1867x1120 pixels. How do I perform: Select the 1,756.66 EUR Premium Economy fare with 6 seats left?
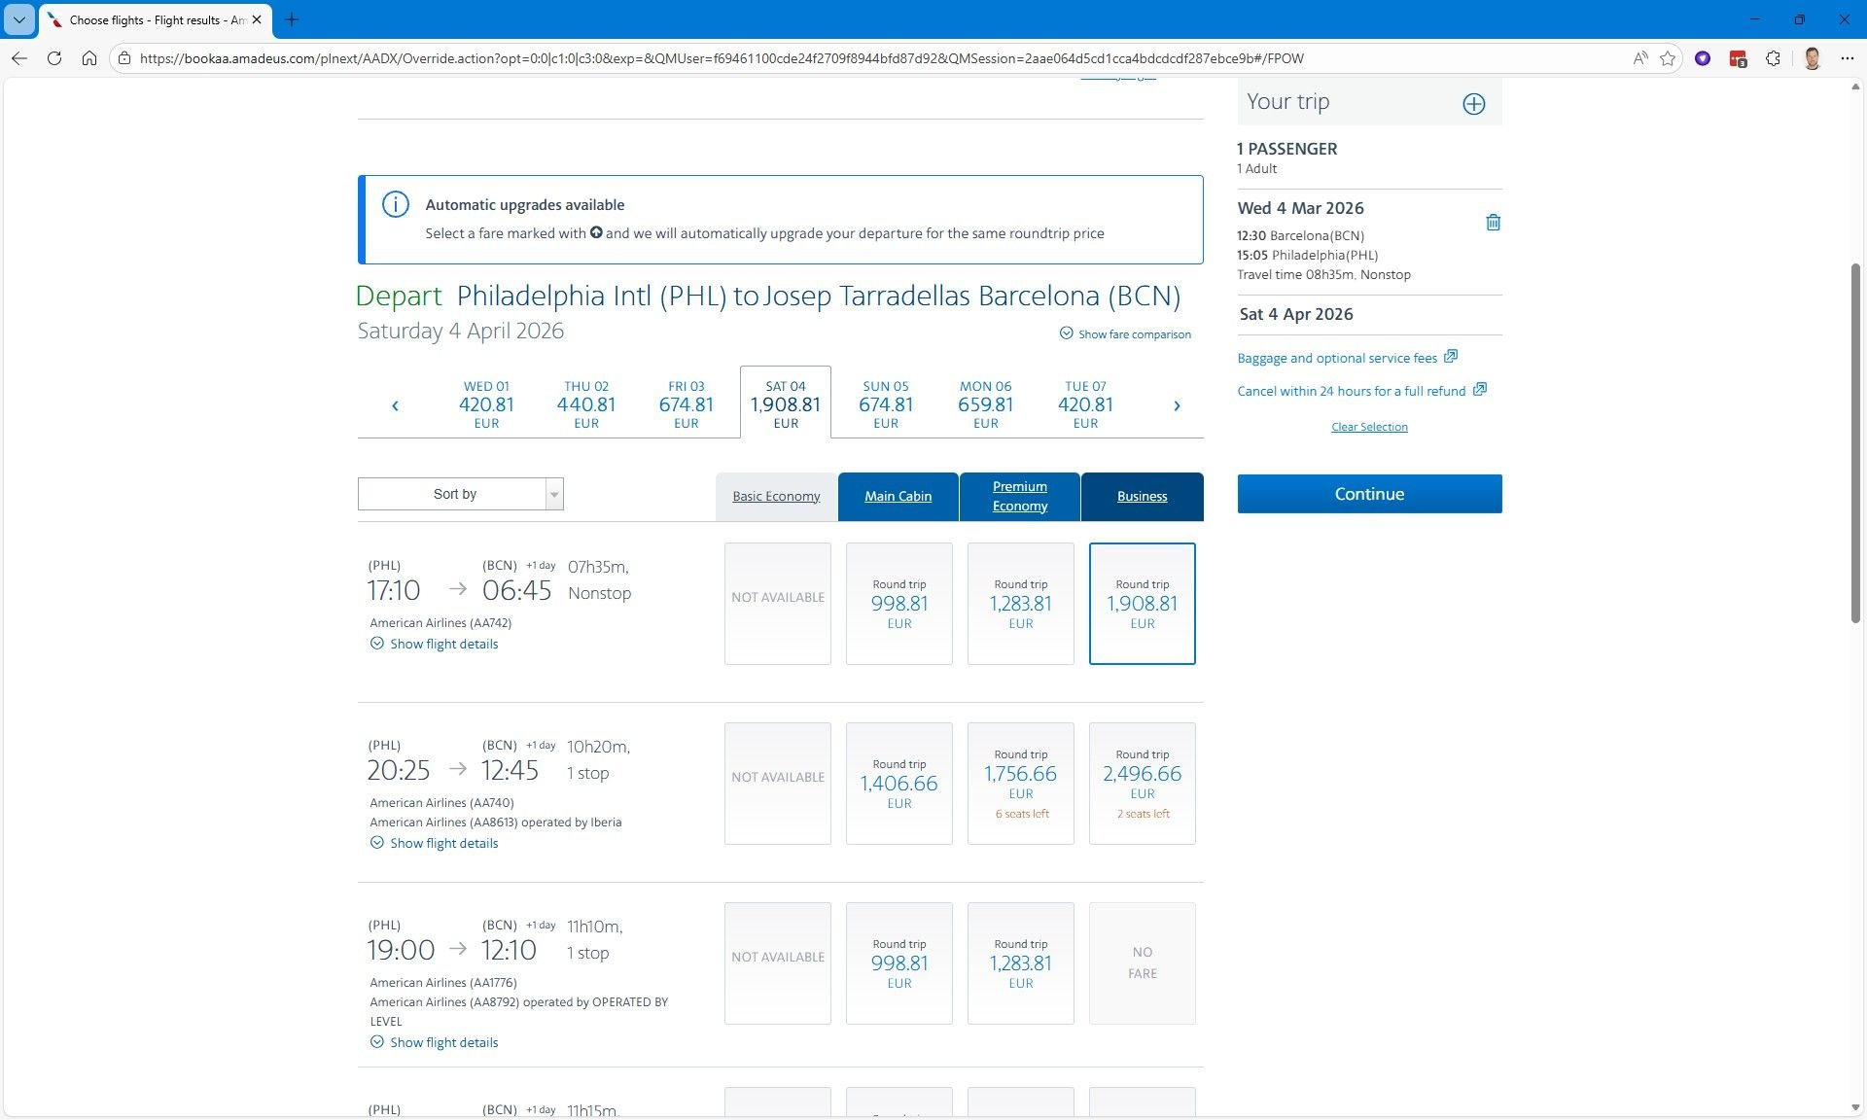coord(1020,783)
